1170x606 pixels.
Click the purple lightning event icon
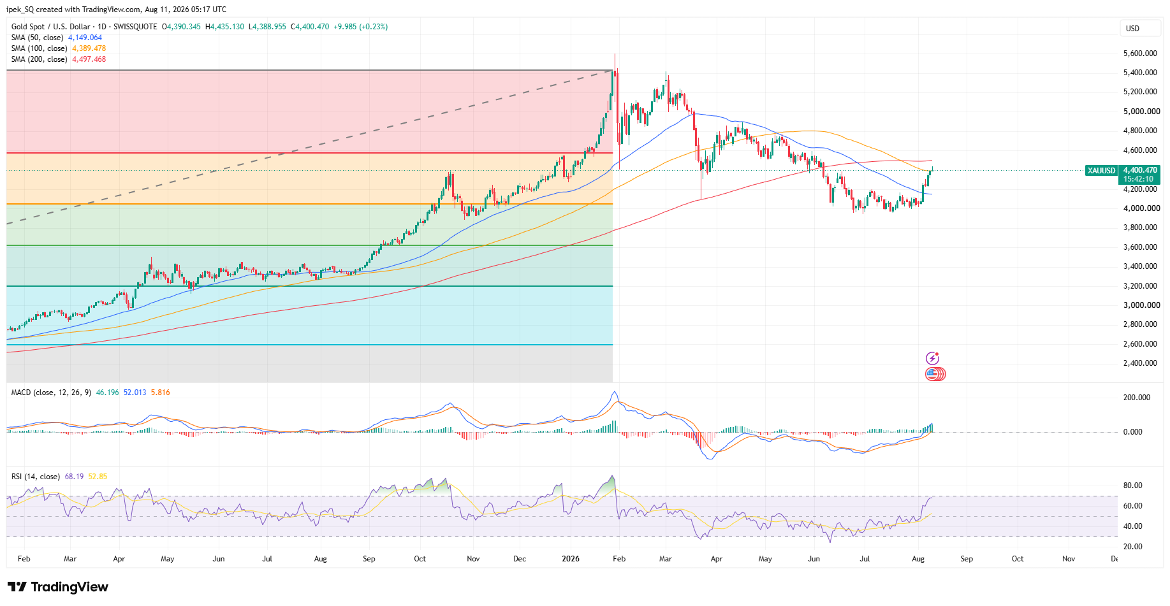click(932, 358)
